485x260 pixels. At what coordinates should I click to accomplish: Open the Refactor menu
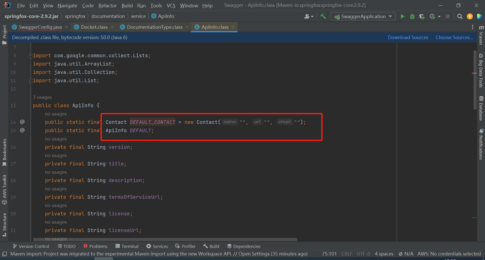click(x=107, y=6)
